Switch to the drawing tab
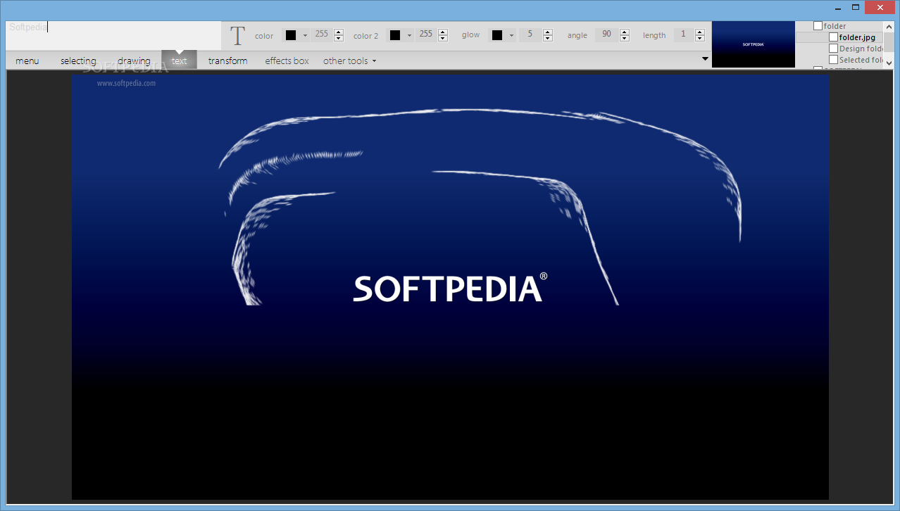The width and height of the screenshot is (900, 511). click(x=134, y=61)
